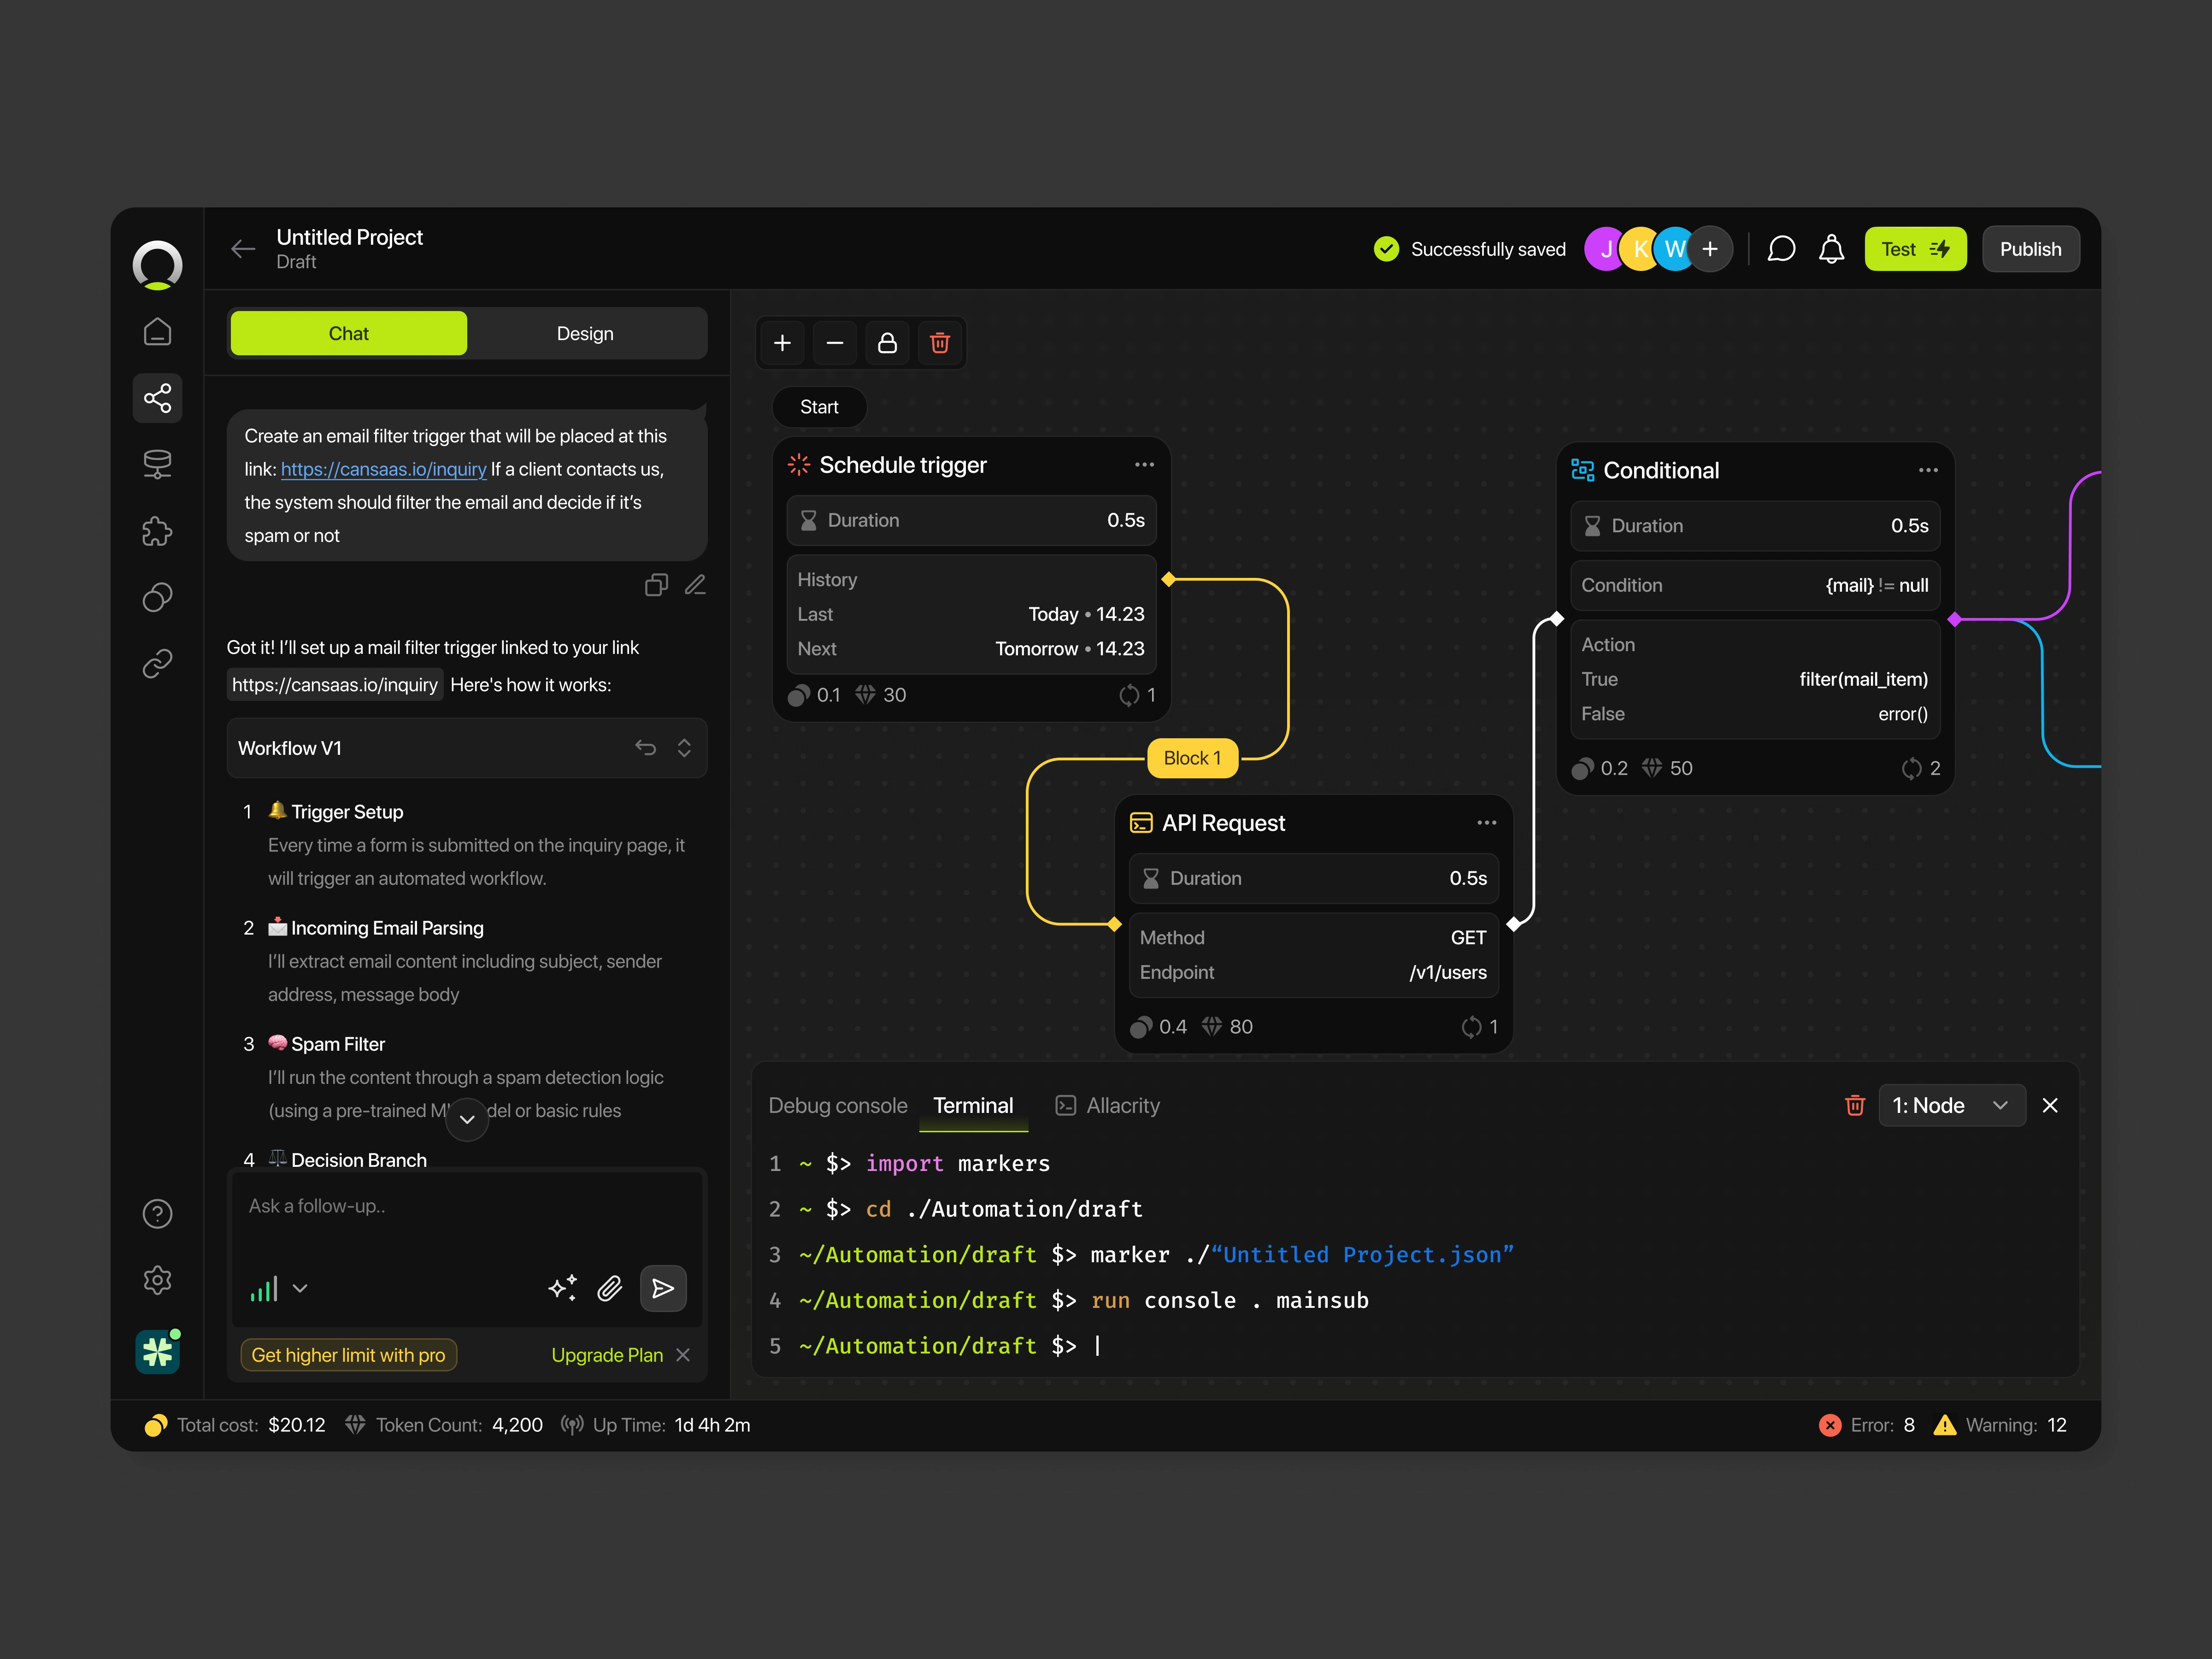The height and width of the screenshot is (1659, 2212).
Task: Click the Total cost $20.12 status entry
Action: pos(235,1425)
